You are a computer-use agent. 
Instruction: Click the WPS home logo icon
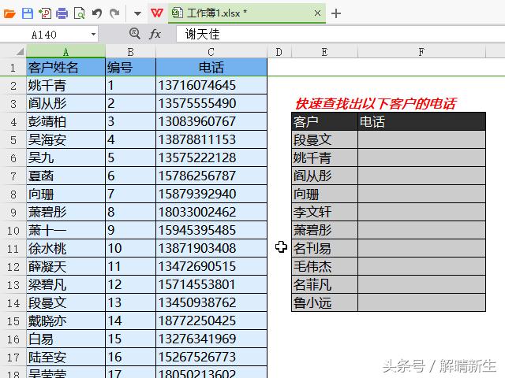157,13
